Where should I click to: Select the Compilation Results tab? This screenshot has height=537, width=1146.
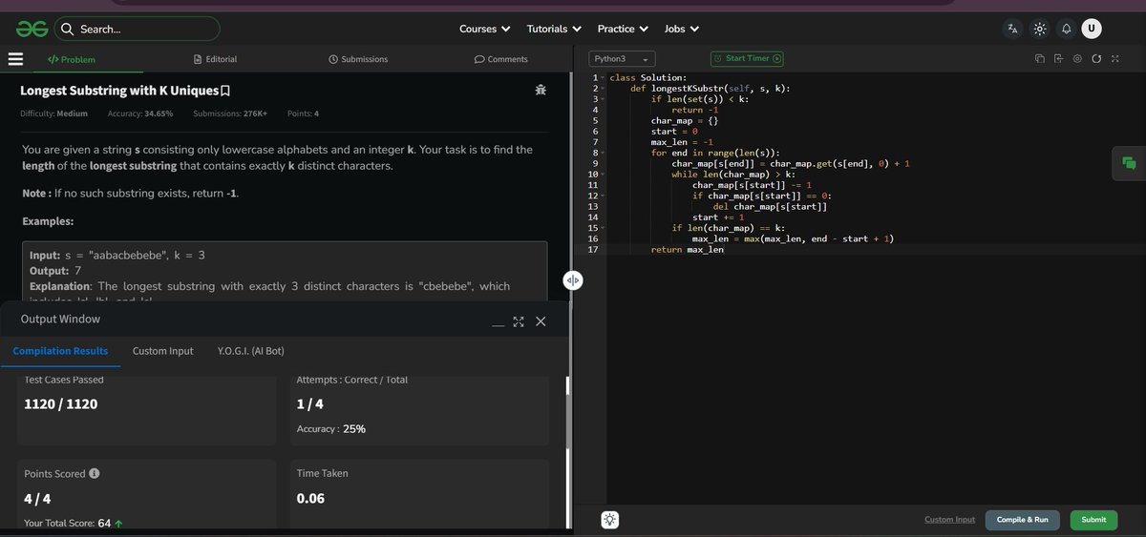pyautogui.click(x=60, y=351)
